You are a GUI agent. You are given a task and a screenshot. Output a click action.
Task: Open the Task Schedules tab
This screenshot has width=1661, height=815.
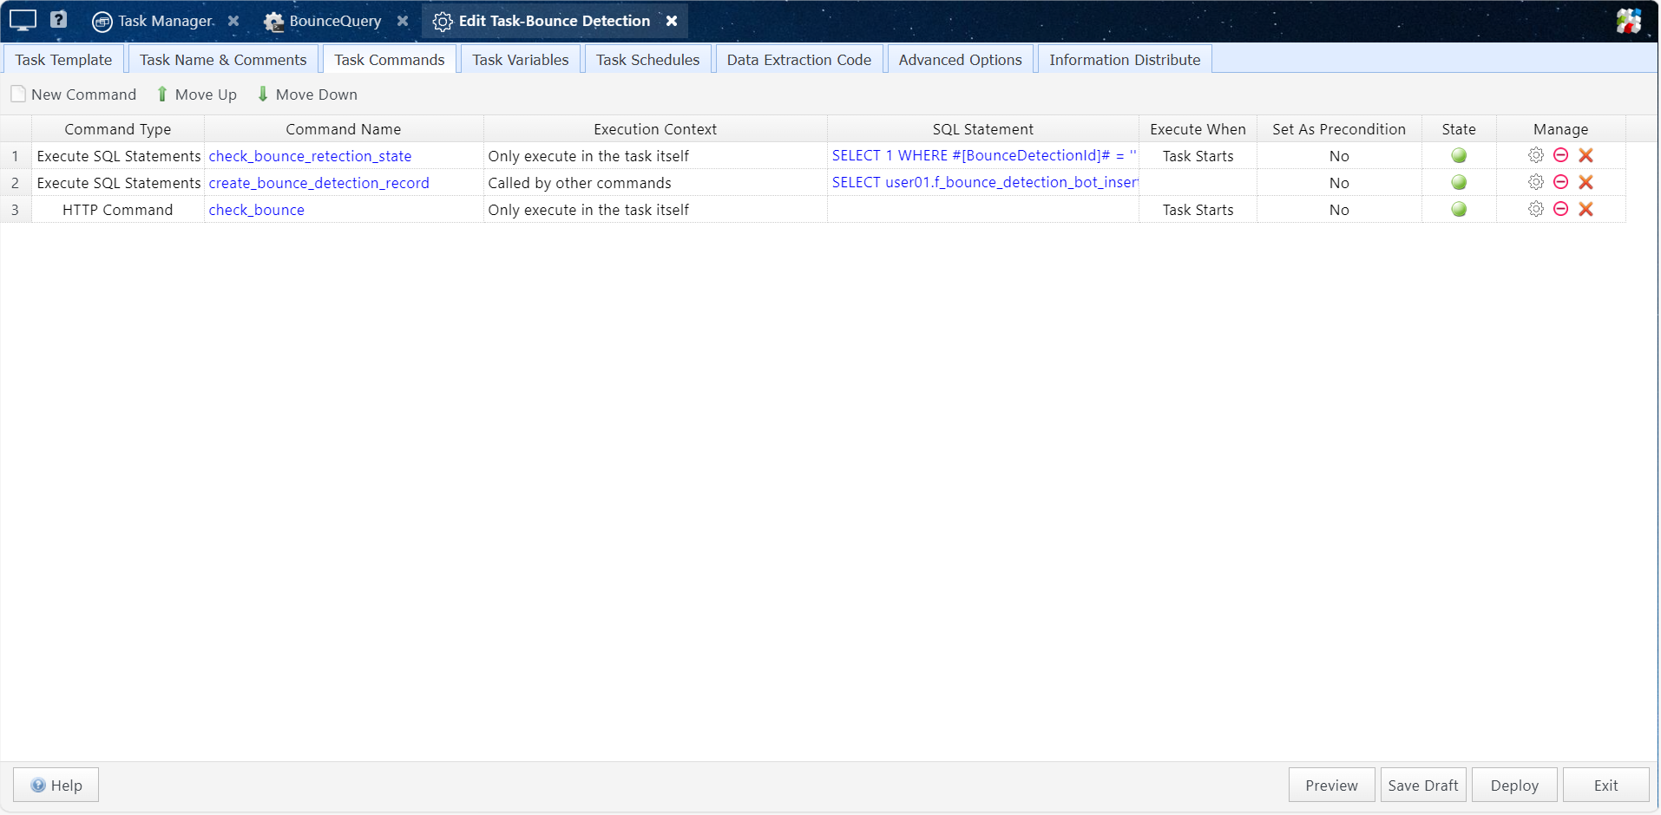[x=647, y=60]
